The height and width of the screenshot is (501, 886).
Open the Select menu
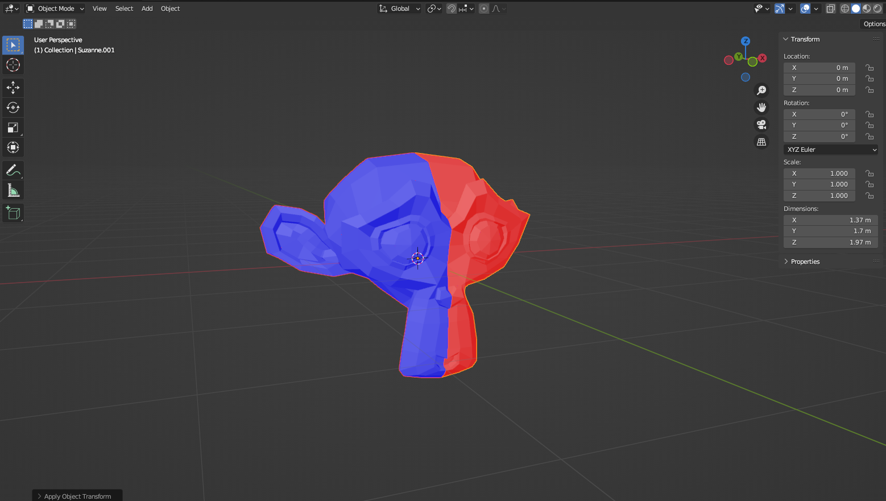(x=124, y=9)
